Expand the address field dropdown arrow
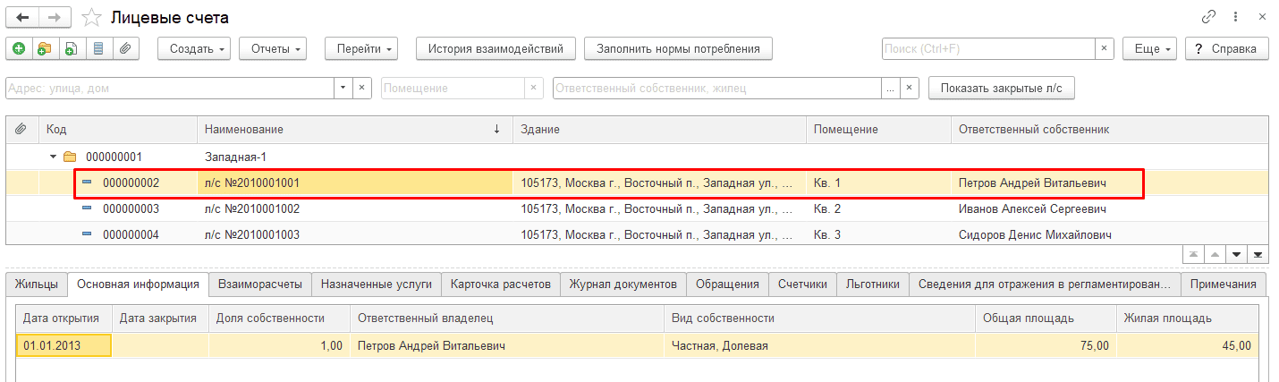This screenshot has width=1279, height=382. click(x=343, y=88)
